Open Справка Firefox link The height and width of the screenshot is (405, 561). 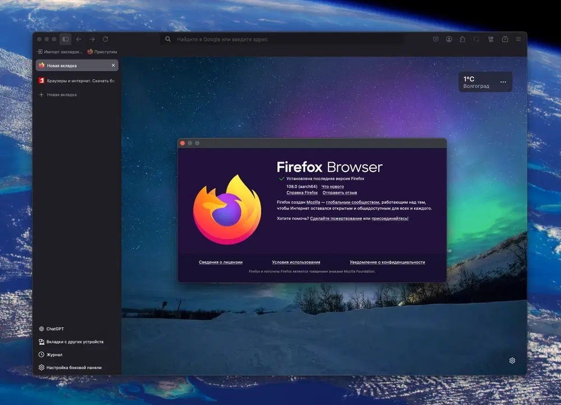302,192
